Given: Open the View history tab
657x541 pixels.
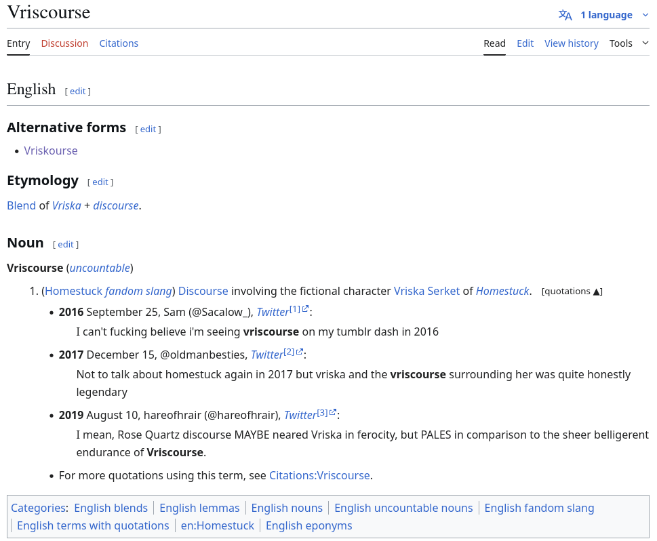Looking at the screenshot, I should coord(572,43).
